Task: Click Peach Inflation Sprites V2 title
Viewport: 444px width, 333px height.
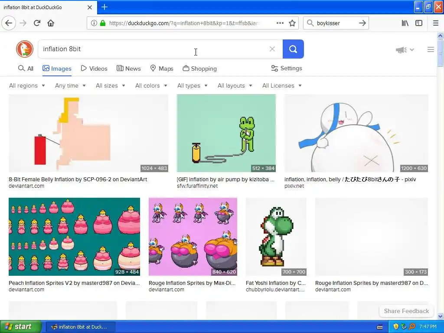Action: click(74, 283)
